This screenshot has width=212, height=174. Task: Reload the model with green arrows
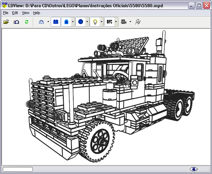coord(26,22)
